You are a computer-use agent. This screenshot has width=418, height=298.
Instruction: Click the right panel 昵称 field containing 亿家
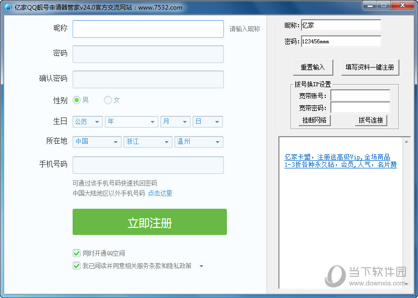(341, 25)
